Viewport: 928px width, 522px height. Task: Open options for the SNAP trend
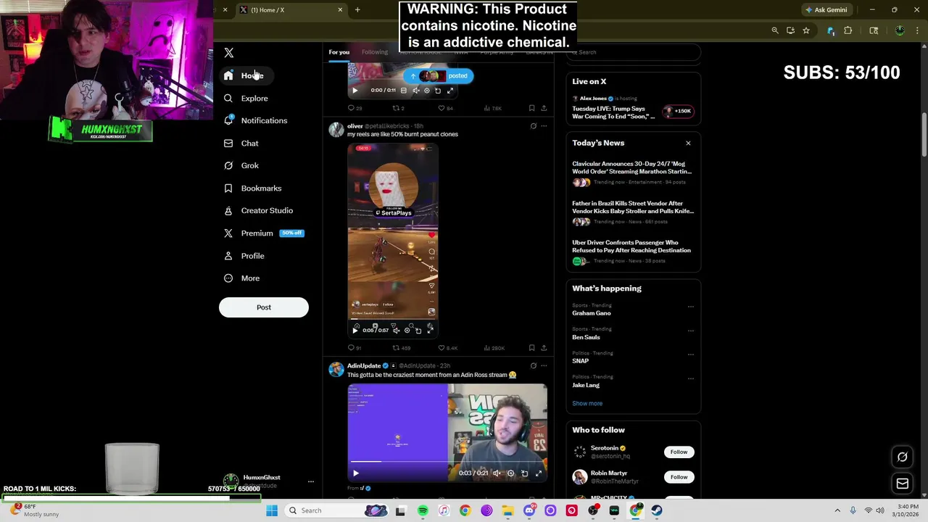click(690, 354)
